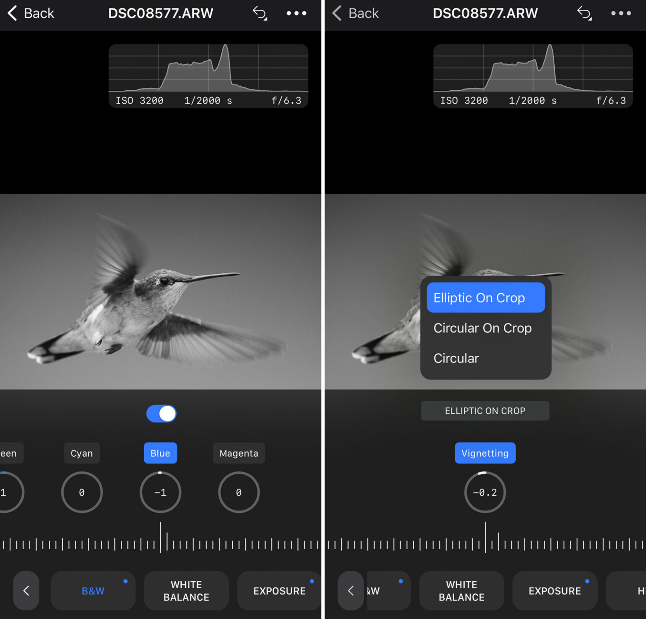This screenshot has width=646, height=619.
Task: Tap the Blue dial showing -1
Action: click(160, 492)
